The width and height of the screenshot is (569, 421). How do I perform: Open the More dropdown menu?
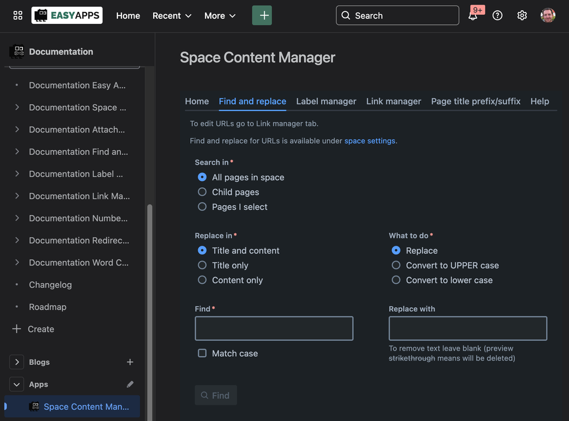coord(220,15)
